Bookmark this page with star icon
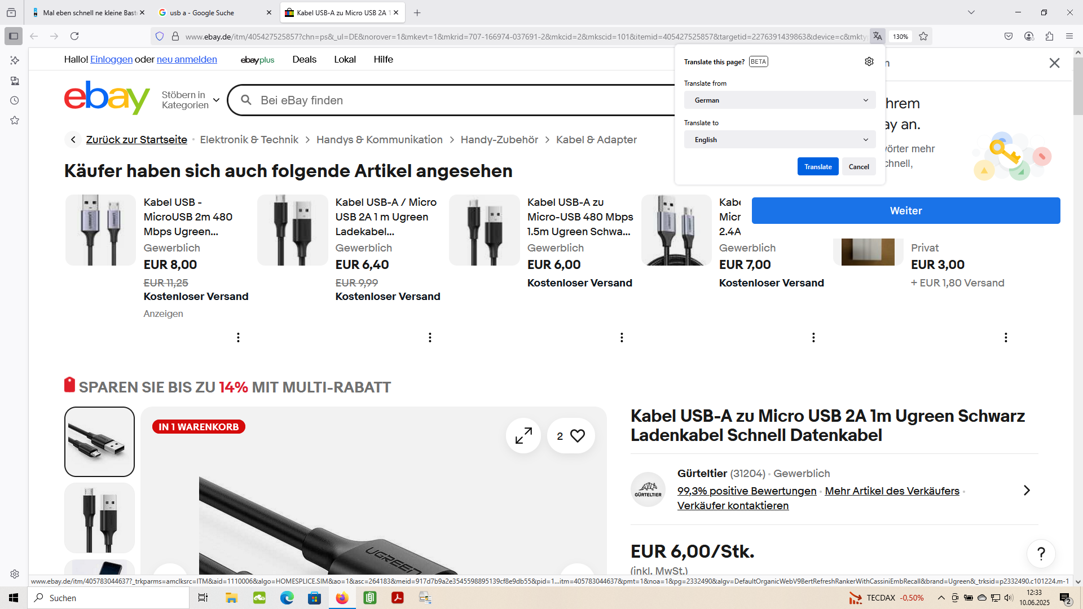Screen dimensions: 1083x609 [923, 36]
